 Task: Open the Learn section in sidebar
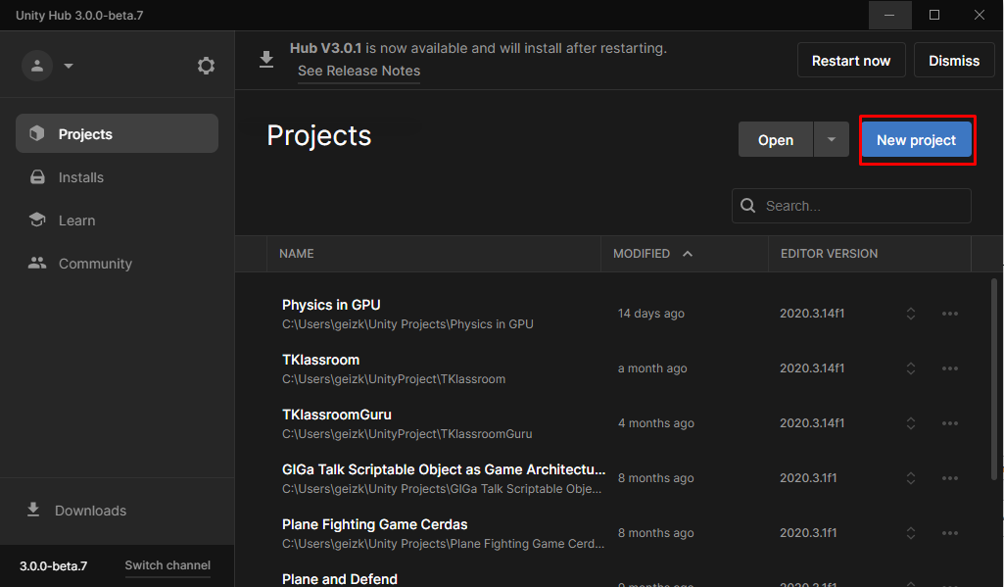coord(76,220)
